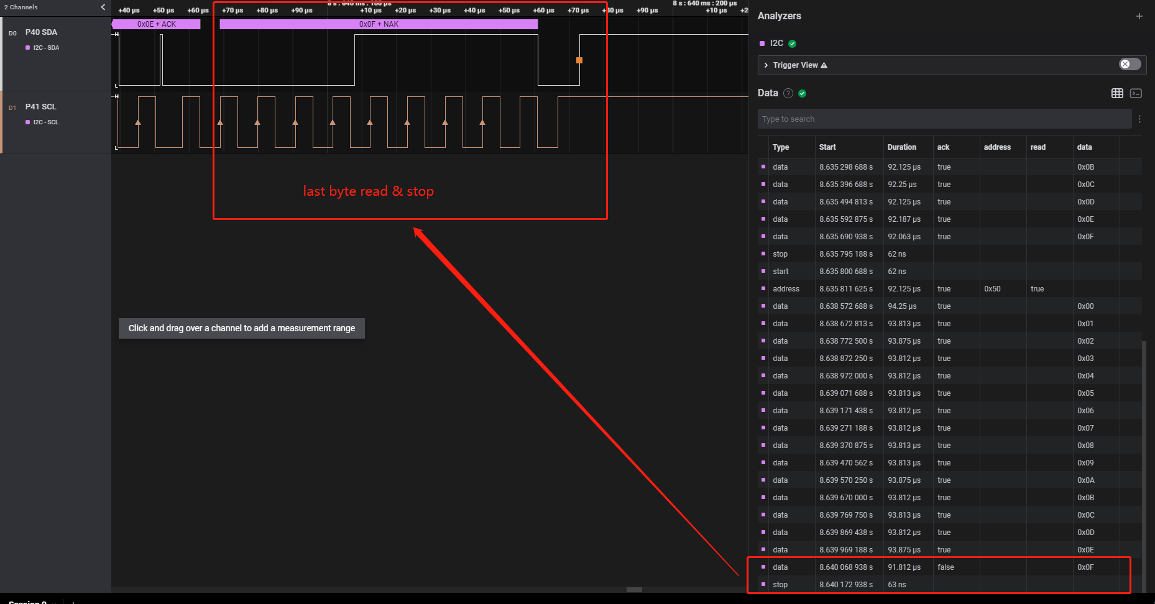Screen dimensions: 1155x604
Task: Click the Data panel vertical scrollbar
Action: pos(1144,466)
